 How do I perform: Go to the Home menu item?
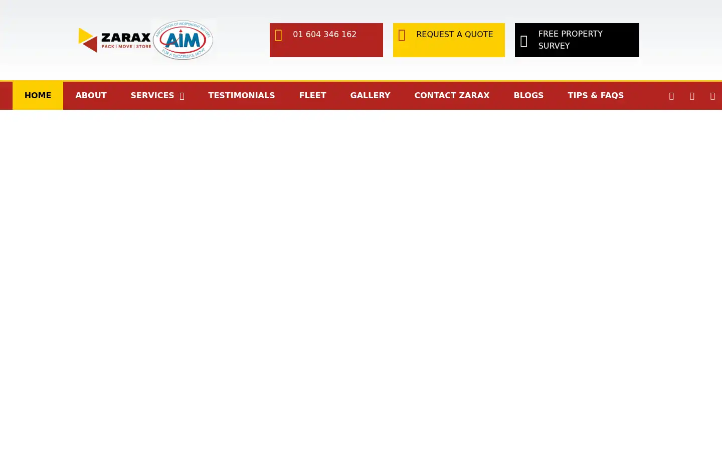[x=38, y=95]
